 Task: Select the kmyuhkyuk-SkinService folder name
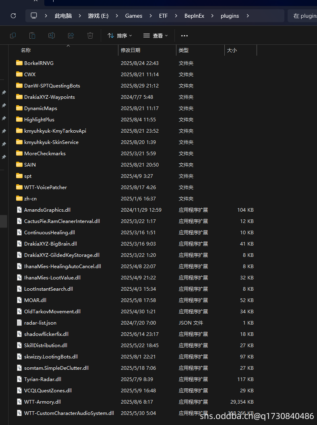[x=51, y=142]
